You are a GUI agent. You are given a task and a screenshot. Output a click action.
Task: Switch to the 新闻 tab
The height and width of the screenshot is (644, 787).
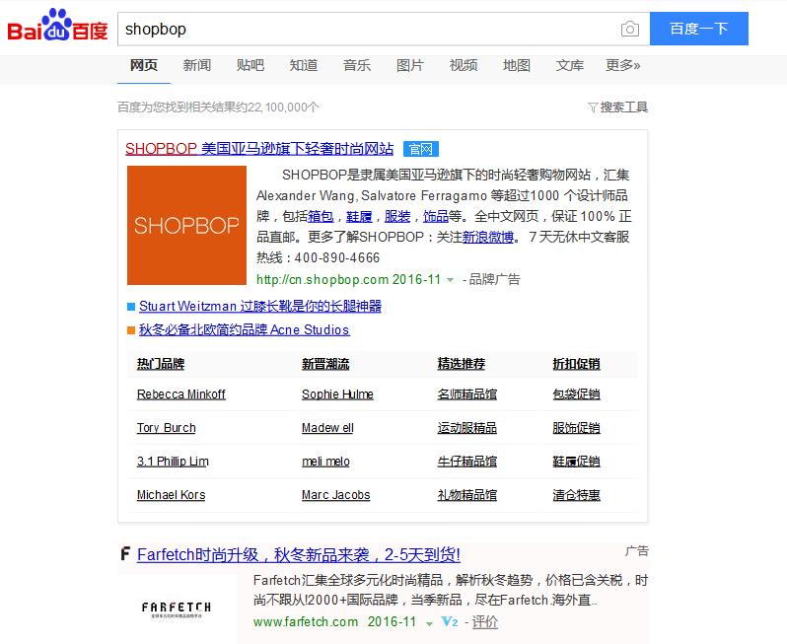[197, 65]
